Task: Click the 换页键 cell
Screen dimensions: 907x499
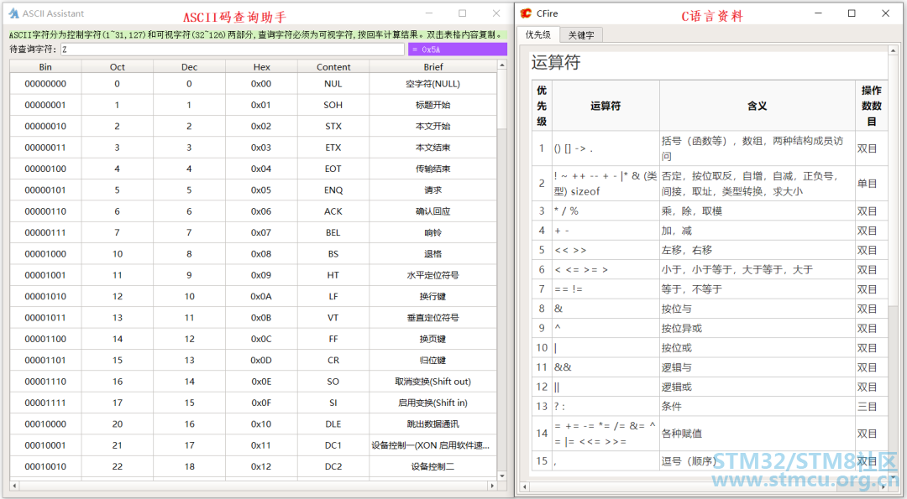Action: (433, 339)
